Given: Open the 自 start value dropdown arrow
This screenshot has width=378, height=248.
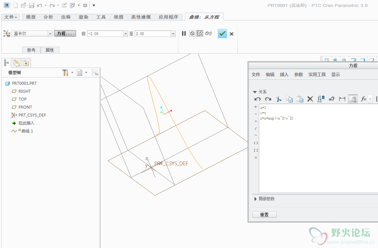Looking at the screenshot, I should (125, 33).
